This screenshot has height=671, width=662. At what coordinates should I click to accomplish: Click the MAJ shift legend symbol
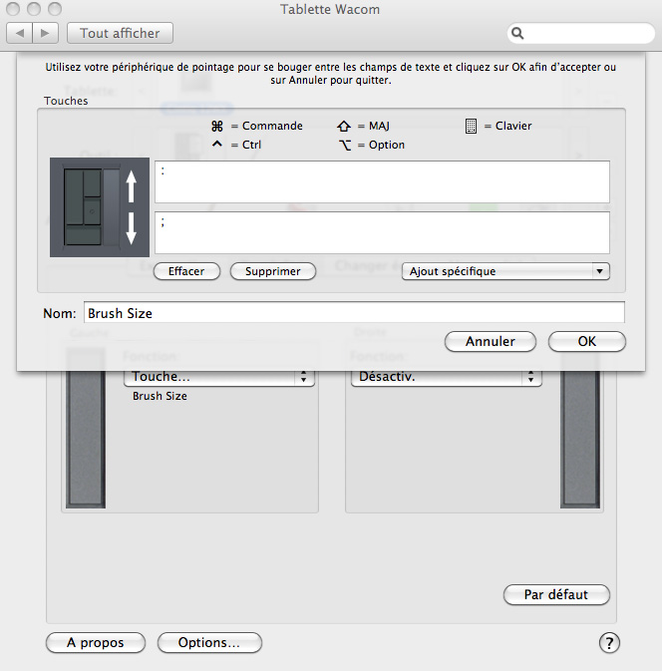pos(344,127)
